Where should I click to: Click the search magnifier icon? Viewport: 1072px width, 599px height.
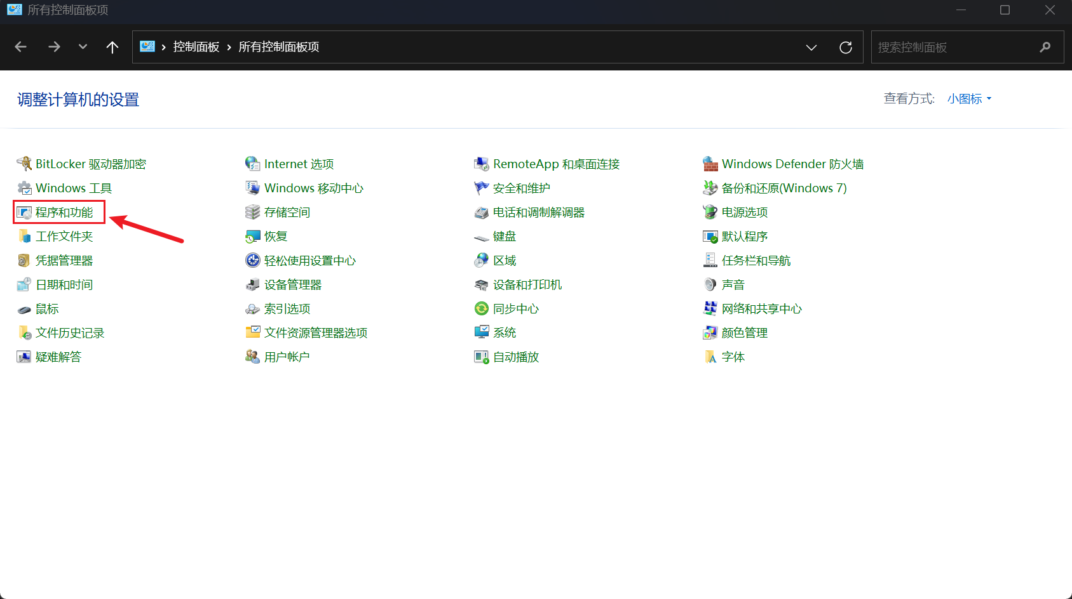pos(1045,48)
